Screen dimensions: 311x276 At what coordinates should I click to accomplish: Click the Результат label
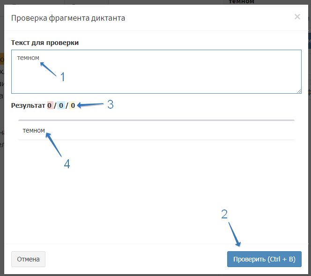28,105
